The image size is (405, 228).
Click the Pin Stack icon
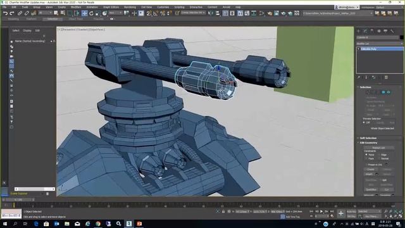[359, 77]
